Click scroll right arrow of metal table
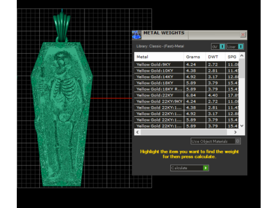278x208 pixels. (x=235, y=132)
